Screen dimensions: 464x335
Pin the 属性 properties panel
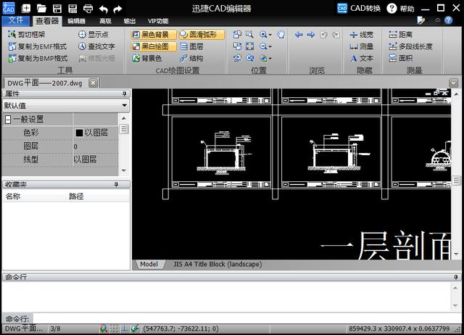point(125,94)
